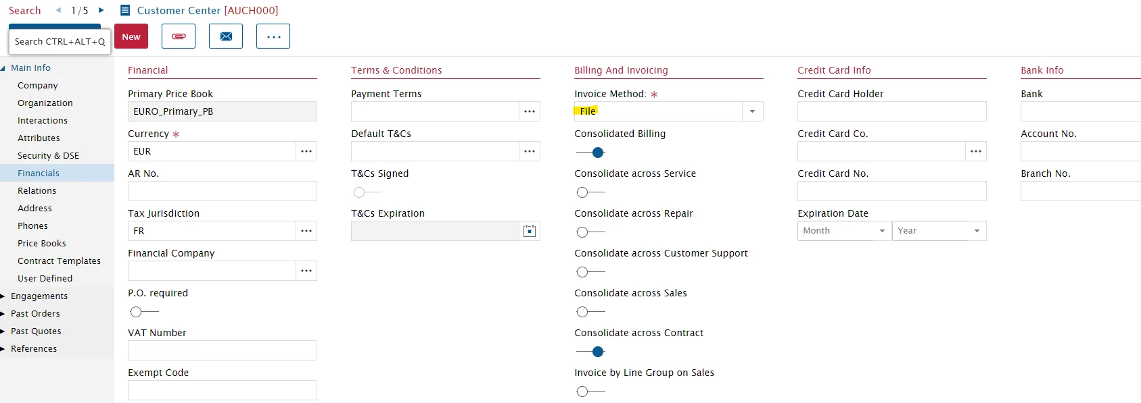Viewport: 1141px width, 403px height.
Task: Click the red New button
Action: 131,36
